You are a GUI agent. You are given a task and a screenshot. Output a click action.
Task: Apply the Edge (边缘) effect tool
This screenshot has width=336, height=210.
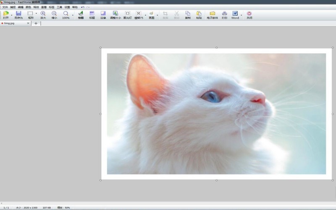click(x=103, y=14)
